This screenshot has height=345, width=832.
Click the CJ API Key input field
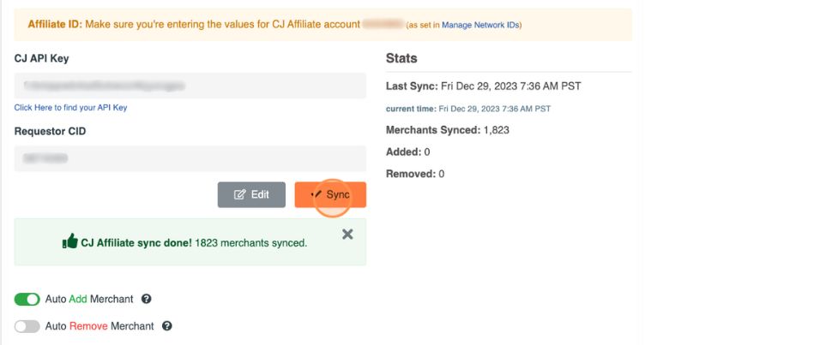pyautogui.click(x=190, y=86)
